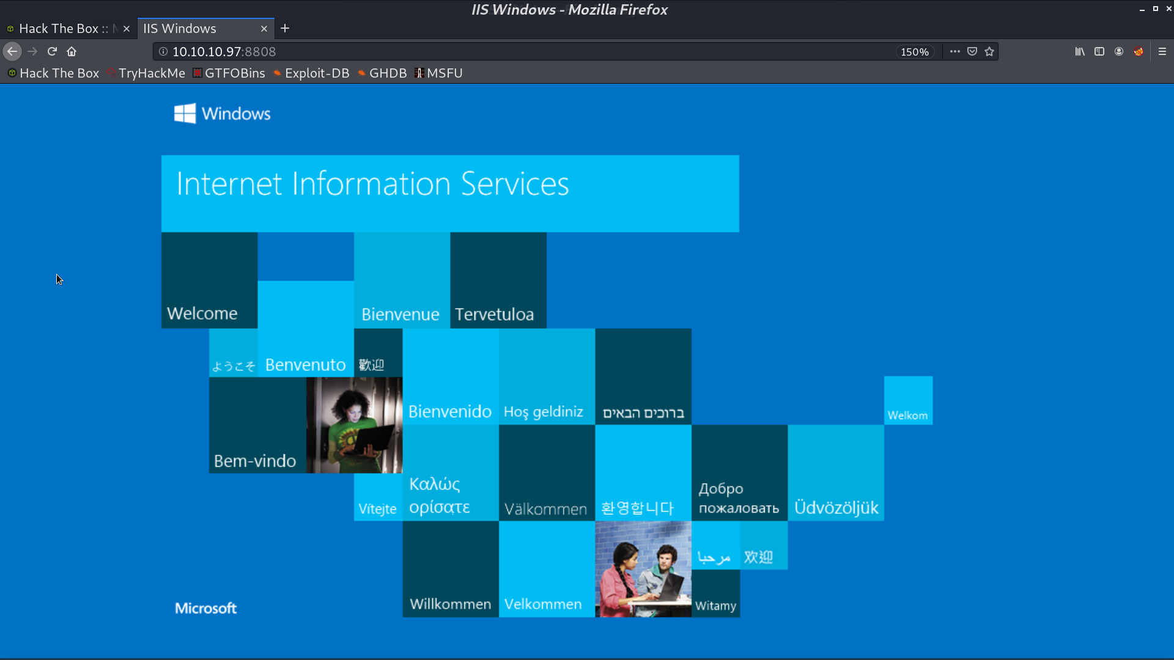This screenshot has height=660, width=1174.
Task: Open the GHDB bookmark
Action: pos(383,73)
